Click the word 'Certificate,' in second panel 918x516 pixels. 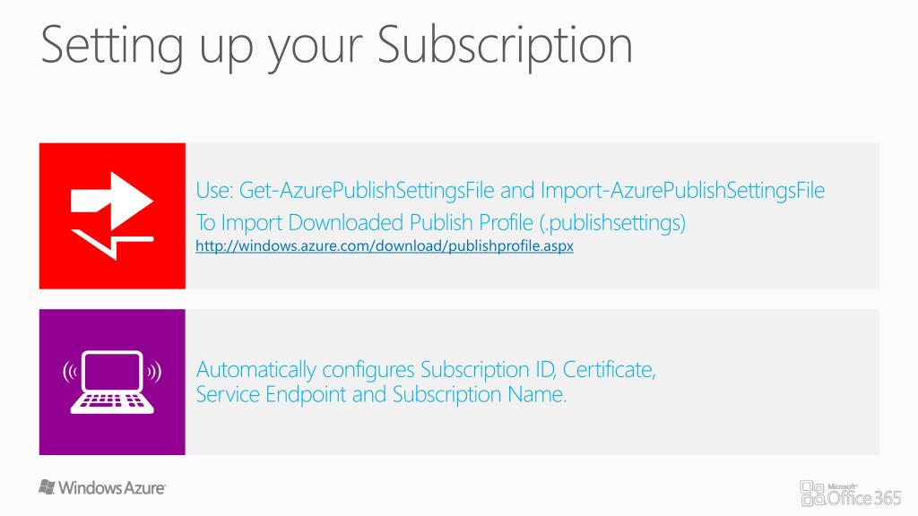(x=609, y=370)
